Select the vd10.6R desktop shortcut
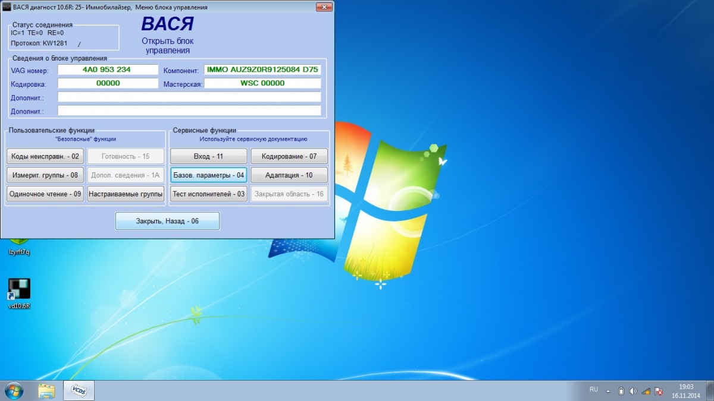Viewport: 714px width, 401px height. point(19,293)
